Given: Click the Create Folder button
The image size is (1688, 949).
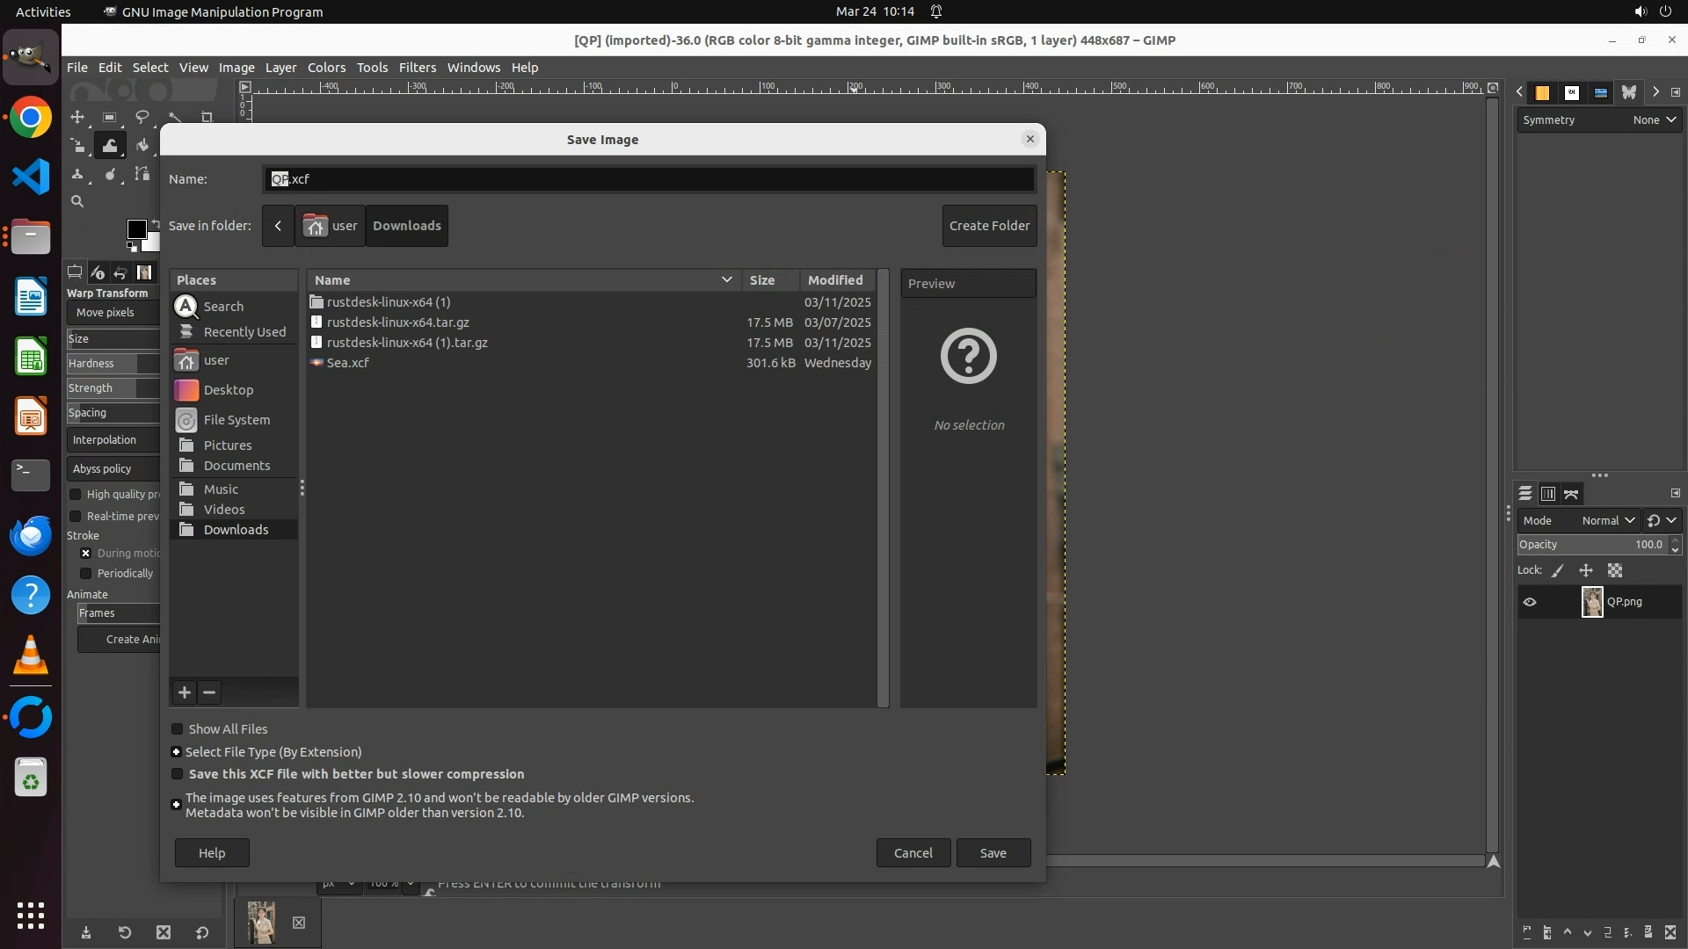Looking at the screenshot, I should tap(989, 226).
